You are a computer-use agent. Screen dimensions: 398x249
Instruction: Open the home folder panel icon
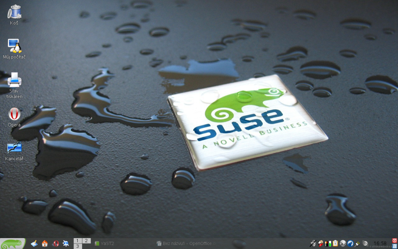point(45,244)
